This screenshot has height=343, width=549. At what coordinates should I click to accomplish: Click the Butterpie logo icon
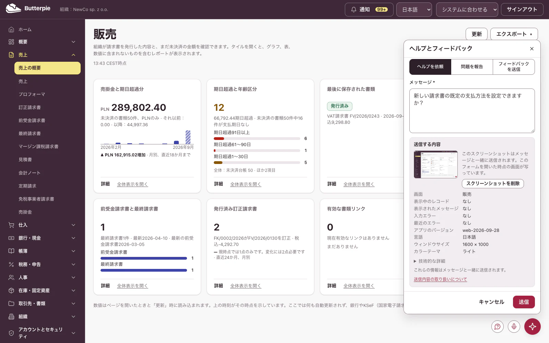(x=13, y=9)
